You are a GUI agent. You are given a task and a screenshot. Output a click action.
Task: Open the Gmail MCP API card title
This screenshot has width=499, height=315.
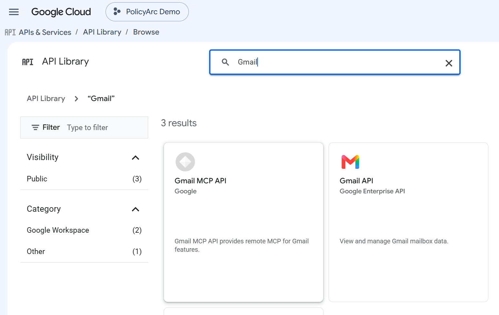200,181
